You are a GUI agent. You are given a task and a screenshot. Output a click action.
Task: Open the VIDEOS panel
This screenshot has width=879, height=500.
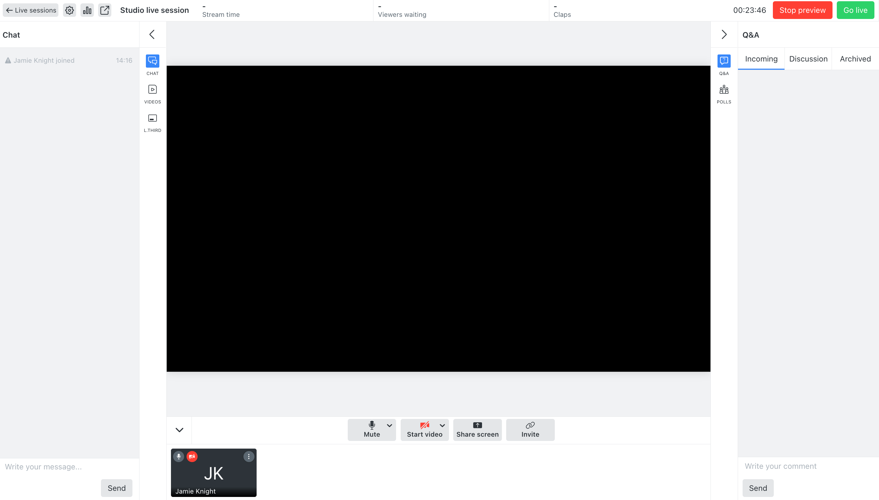click(x=152, y=90)
